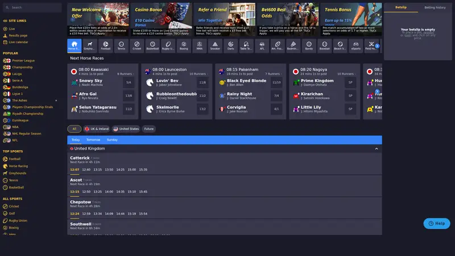This screenshot has height=256, width=455.
Task: Open the Beach Volleyball icon tile
Action: click(x=340, y=46)
